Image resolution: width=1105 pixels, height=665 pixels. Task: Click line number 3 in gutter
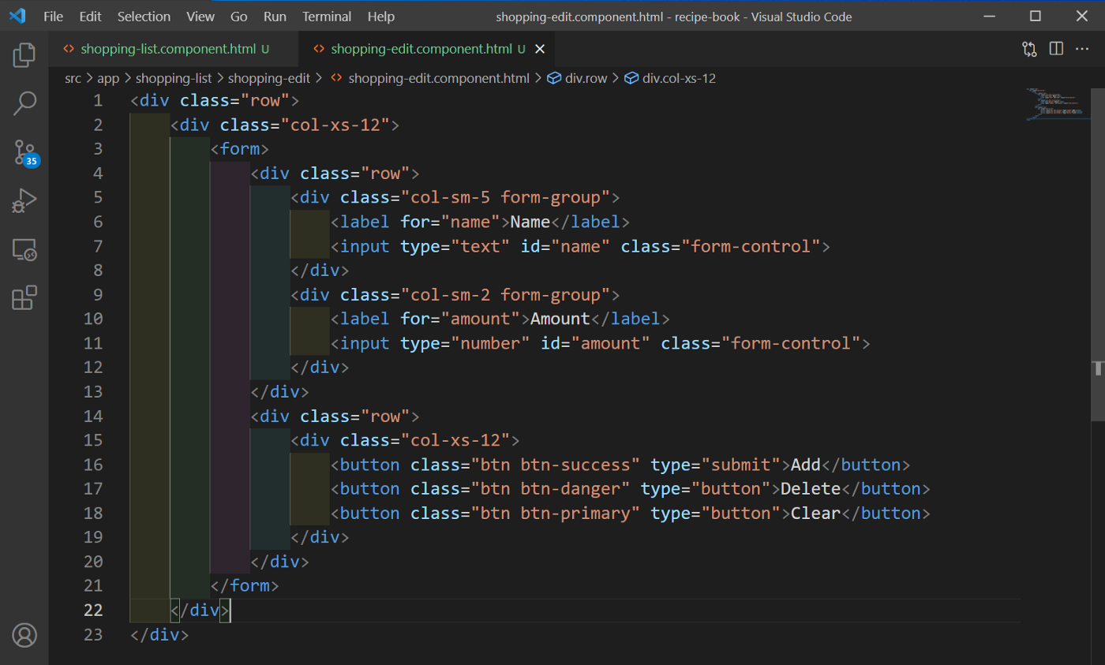[x=97, y=149]
